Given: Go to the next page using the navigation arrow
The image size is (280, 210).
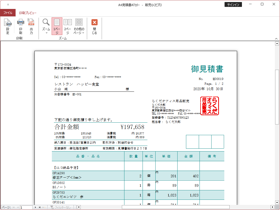Looking at the screenshot, I should [x=36, y=207].
